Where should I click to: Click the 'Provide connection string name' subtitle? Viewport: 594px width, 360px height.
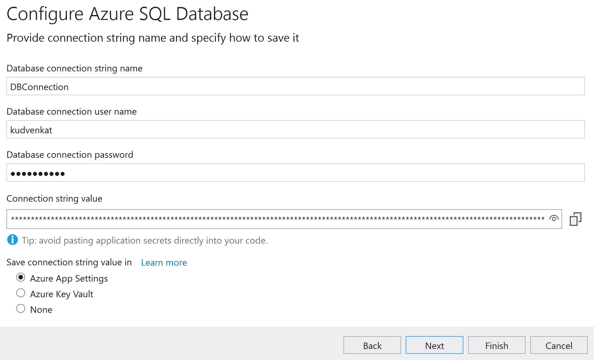pos(153,38)
